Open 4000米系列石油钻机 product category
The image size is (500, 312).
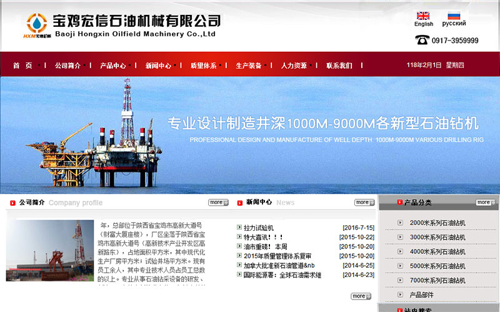click(437, 251)
